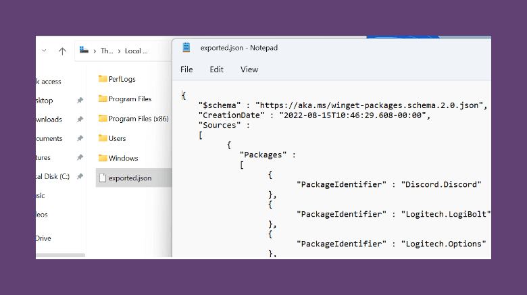Image resolution: width=527 pixels, height=295 pixels.
Task: Open Pictures in navigation pane
Action: (43, 157)
